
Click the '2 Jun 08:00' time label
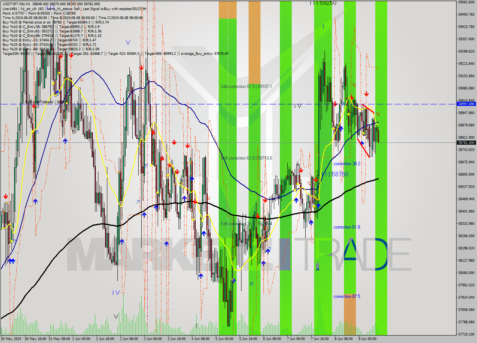pos(129,339)
